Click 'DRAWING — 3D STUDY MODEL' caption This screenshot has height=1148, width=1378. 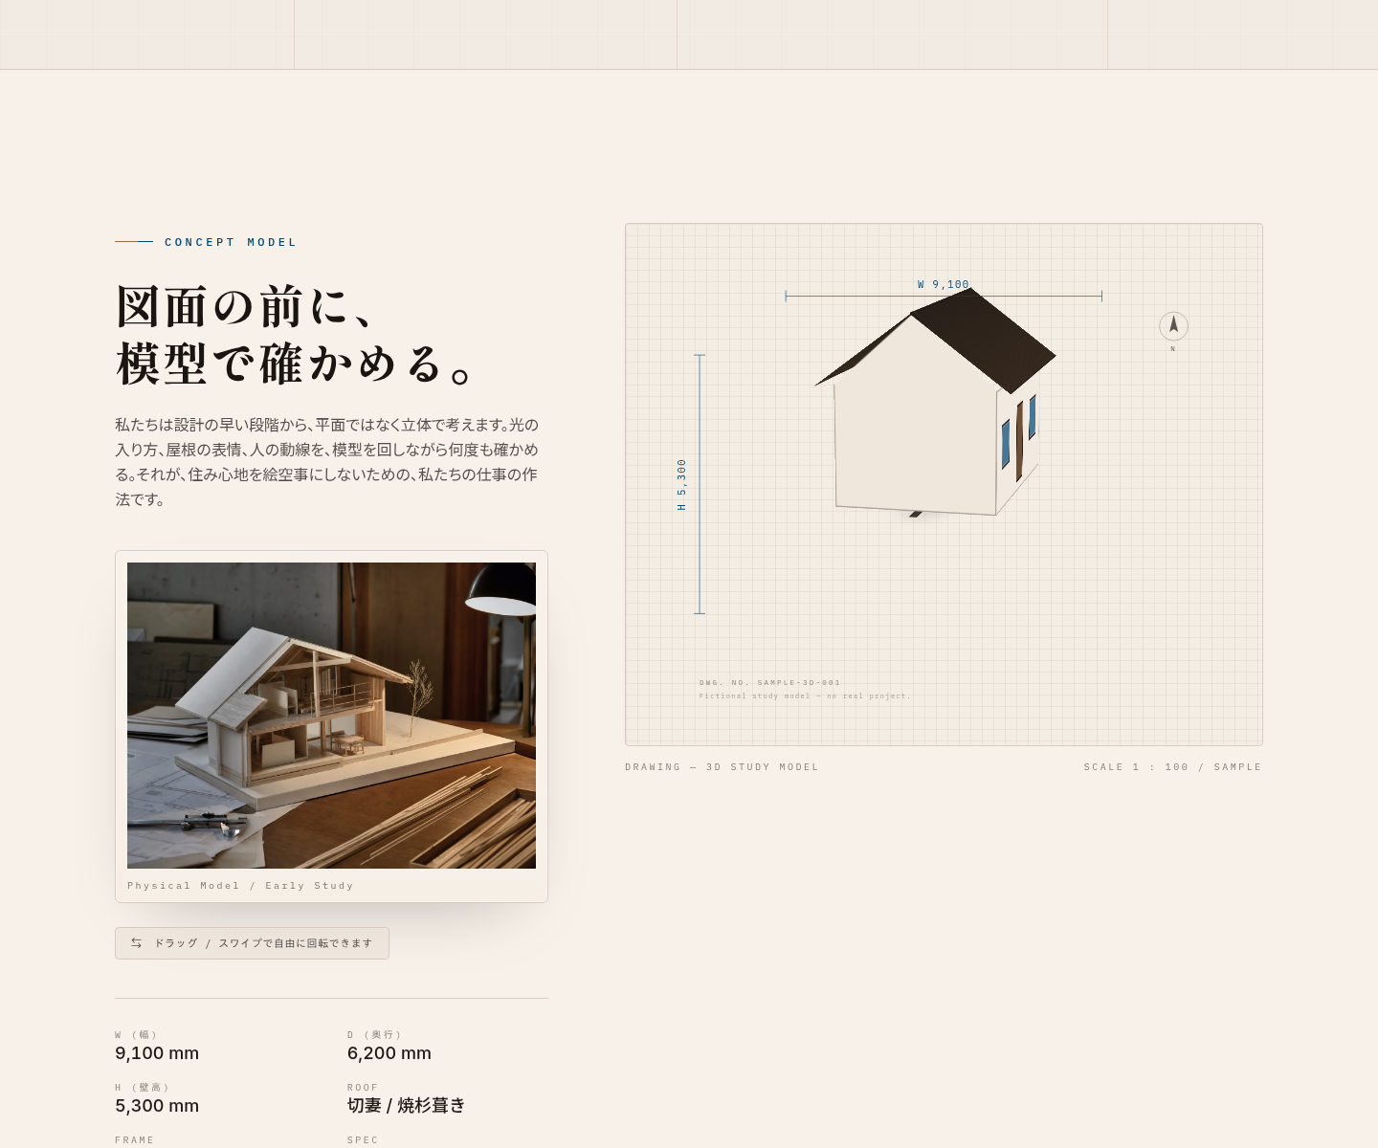pos(722,767)
